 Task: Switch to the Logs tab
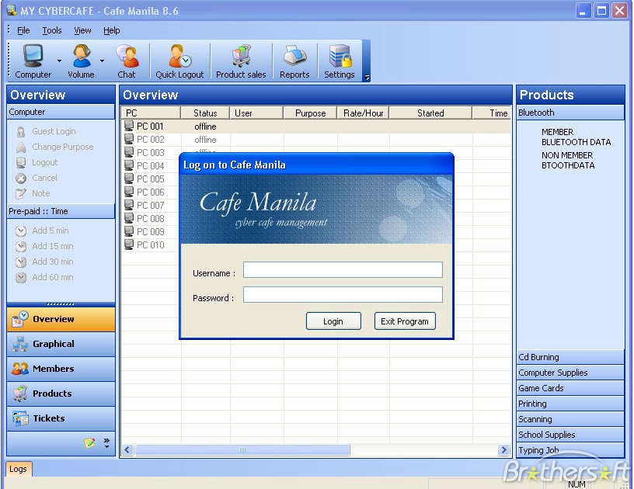click(19, 469)
